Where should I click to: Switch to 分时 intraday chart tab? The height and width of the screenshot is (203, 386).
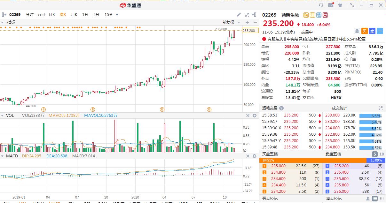[29, 15]
